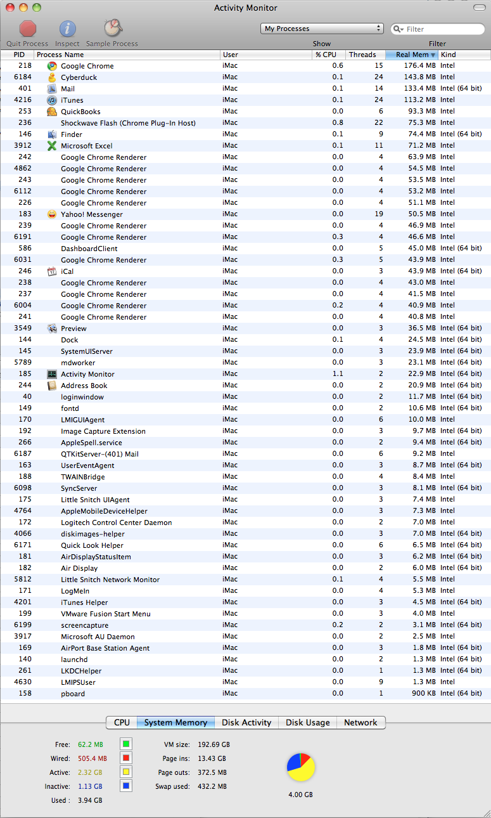Click the system memory pie chart
The height and width of the screenshot is (818, 491).
(x=301, y=767)
